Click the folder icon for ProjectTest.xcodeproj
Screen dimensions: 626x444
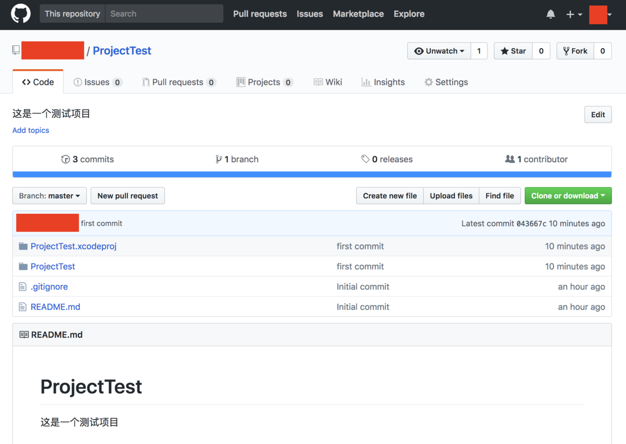pos(23,246)
